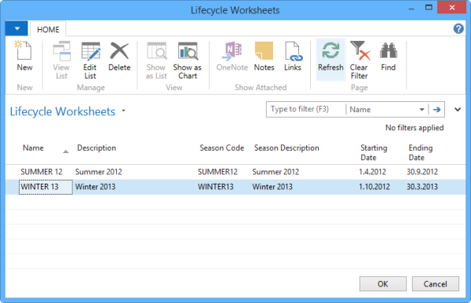Create a new worksheet with New icon
The image size is (471, 303).
coord(24,57)
